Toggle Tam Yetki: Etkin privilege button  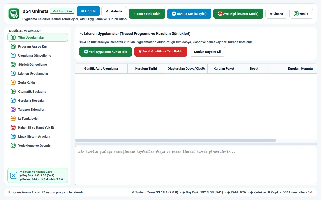(x=147, y=14)
